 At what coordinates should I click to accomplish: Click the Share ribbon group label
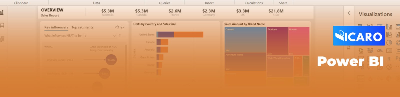click(283, 3)
